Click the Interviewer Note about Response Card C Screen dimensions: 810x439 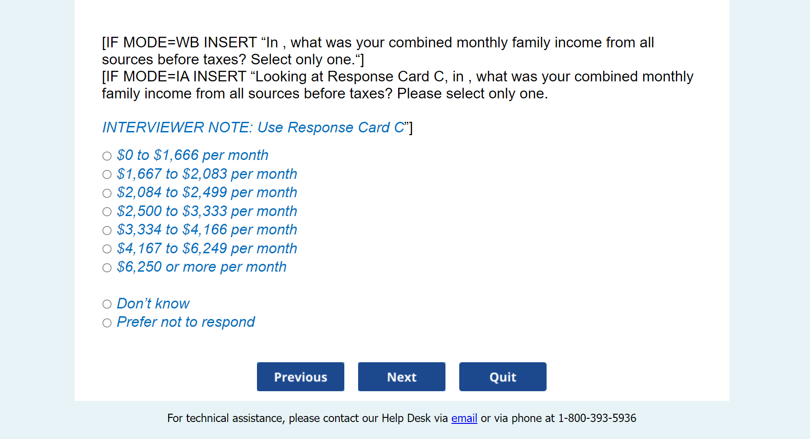pyautogui.click(x=253, y=127)
